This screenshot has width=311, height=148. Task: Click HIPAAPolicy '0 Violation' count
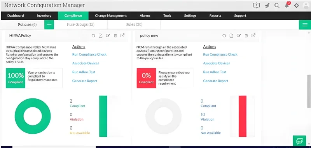pos(77,117)
